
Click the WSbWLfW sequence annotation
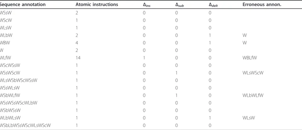(x=10, y=95)
